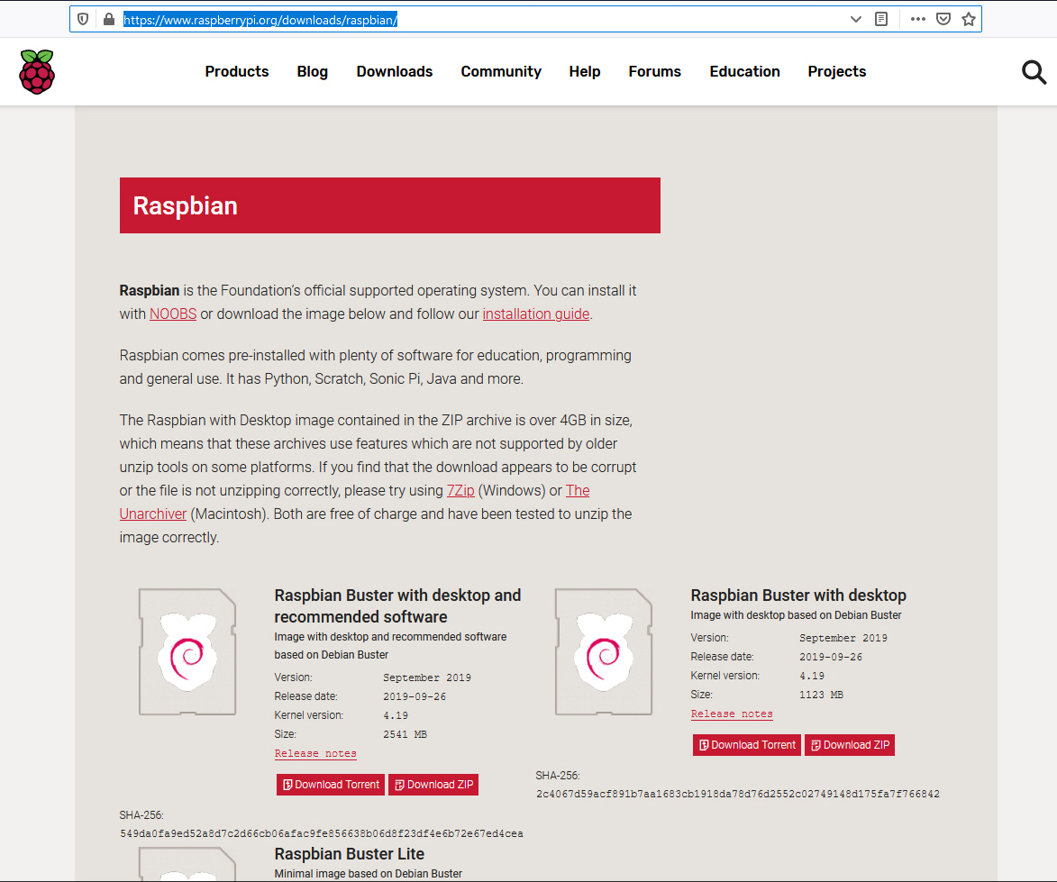Viewport: 1057px width, 882px height.
Task: Select the Forums navigation item
Action: click(654, 71)
